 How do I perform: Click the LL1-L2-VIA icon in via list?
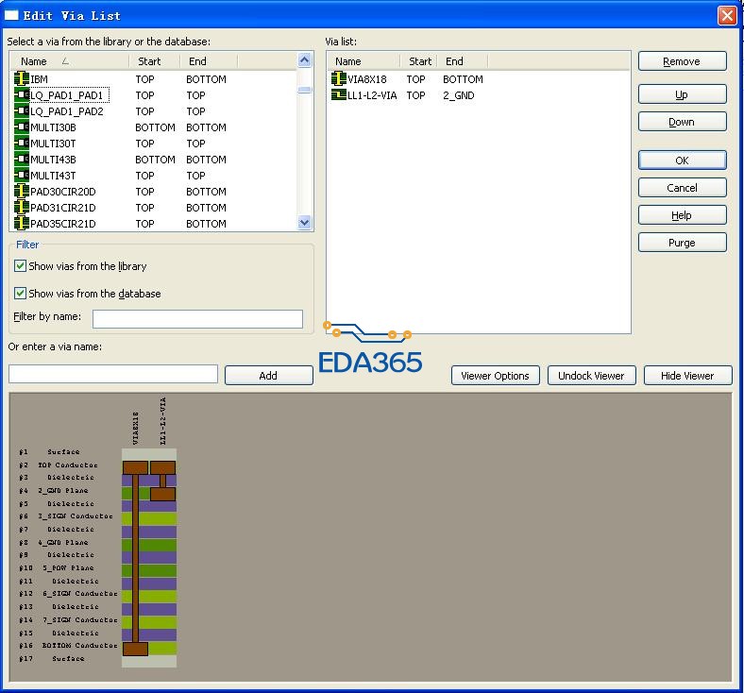[339, 95]
